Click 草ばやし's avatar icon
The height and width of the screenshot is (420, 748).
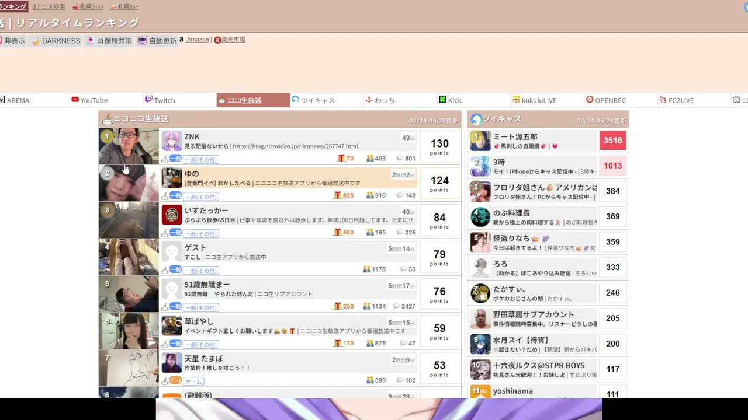[x=172, y=325]
